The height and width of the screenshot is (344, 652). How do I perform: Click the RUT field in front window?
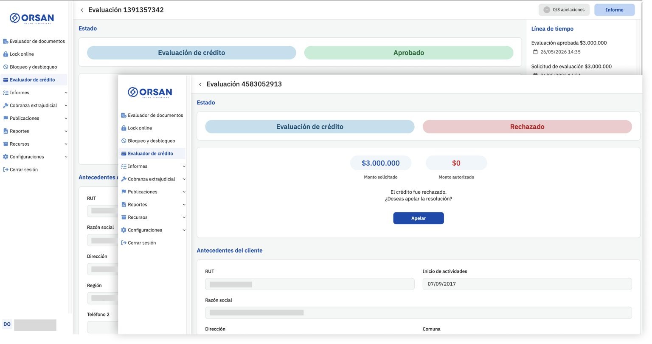pos(310,284)
